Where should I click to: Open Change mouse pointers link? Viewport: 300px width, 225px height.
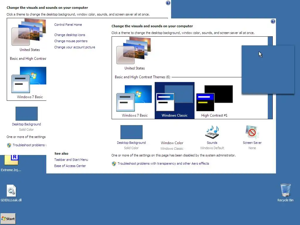[71, 41]
